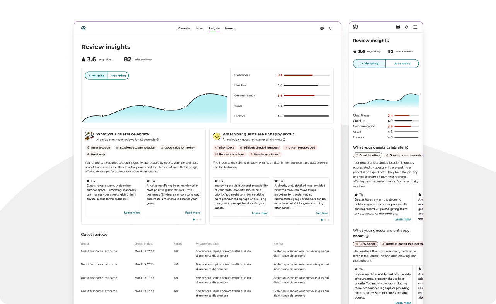Select the 'Unresponsive host' tag
The image size is (496, 304).
click(x=230, y=154)
